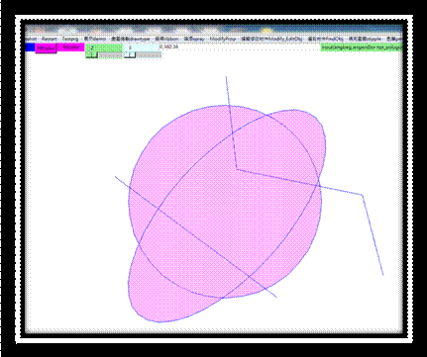Click the magenta FillColor button
Image resolution: width=427 pixels, height=357 pixels.
(x=46, y=48)
